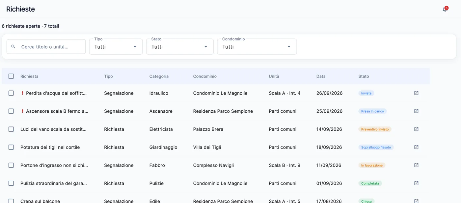Click the date 26/09/2026
This screenshot has height=203, width=461.
click(x=329, y=93)
